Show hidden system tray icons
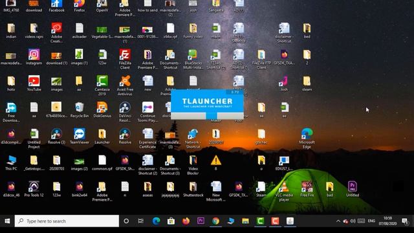414x233 pixels. pyautogui.click(x=338, y=221)
